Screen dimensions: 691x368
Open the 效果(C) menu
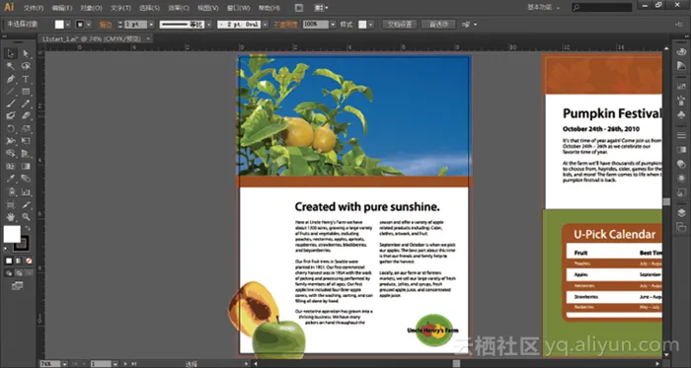tap(179, 8)
